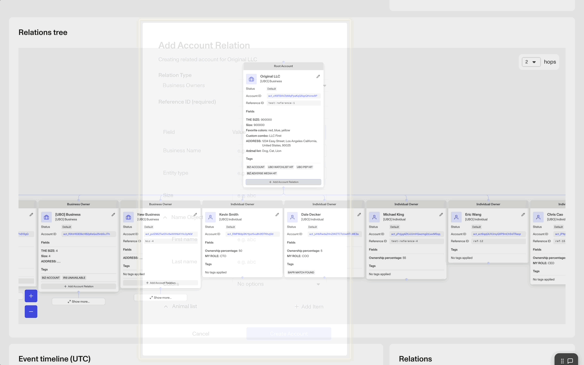
Task: Add Account Relation on New Business card
Action: [x=161, y=283]
